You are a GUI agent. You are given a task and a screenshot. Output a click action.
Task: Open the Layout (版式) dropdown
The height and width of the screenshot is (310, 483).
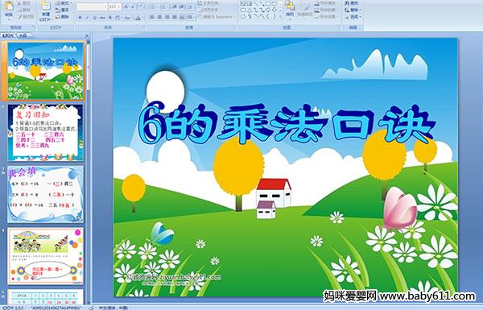coord(63,3)
